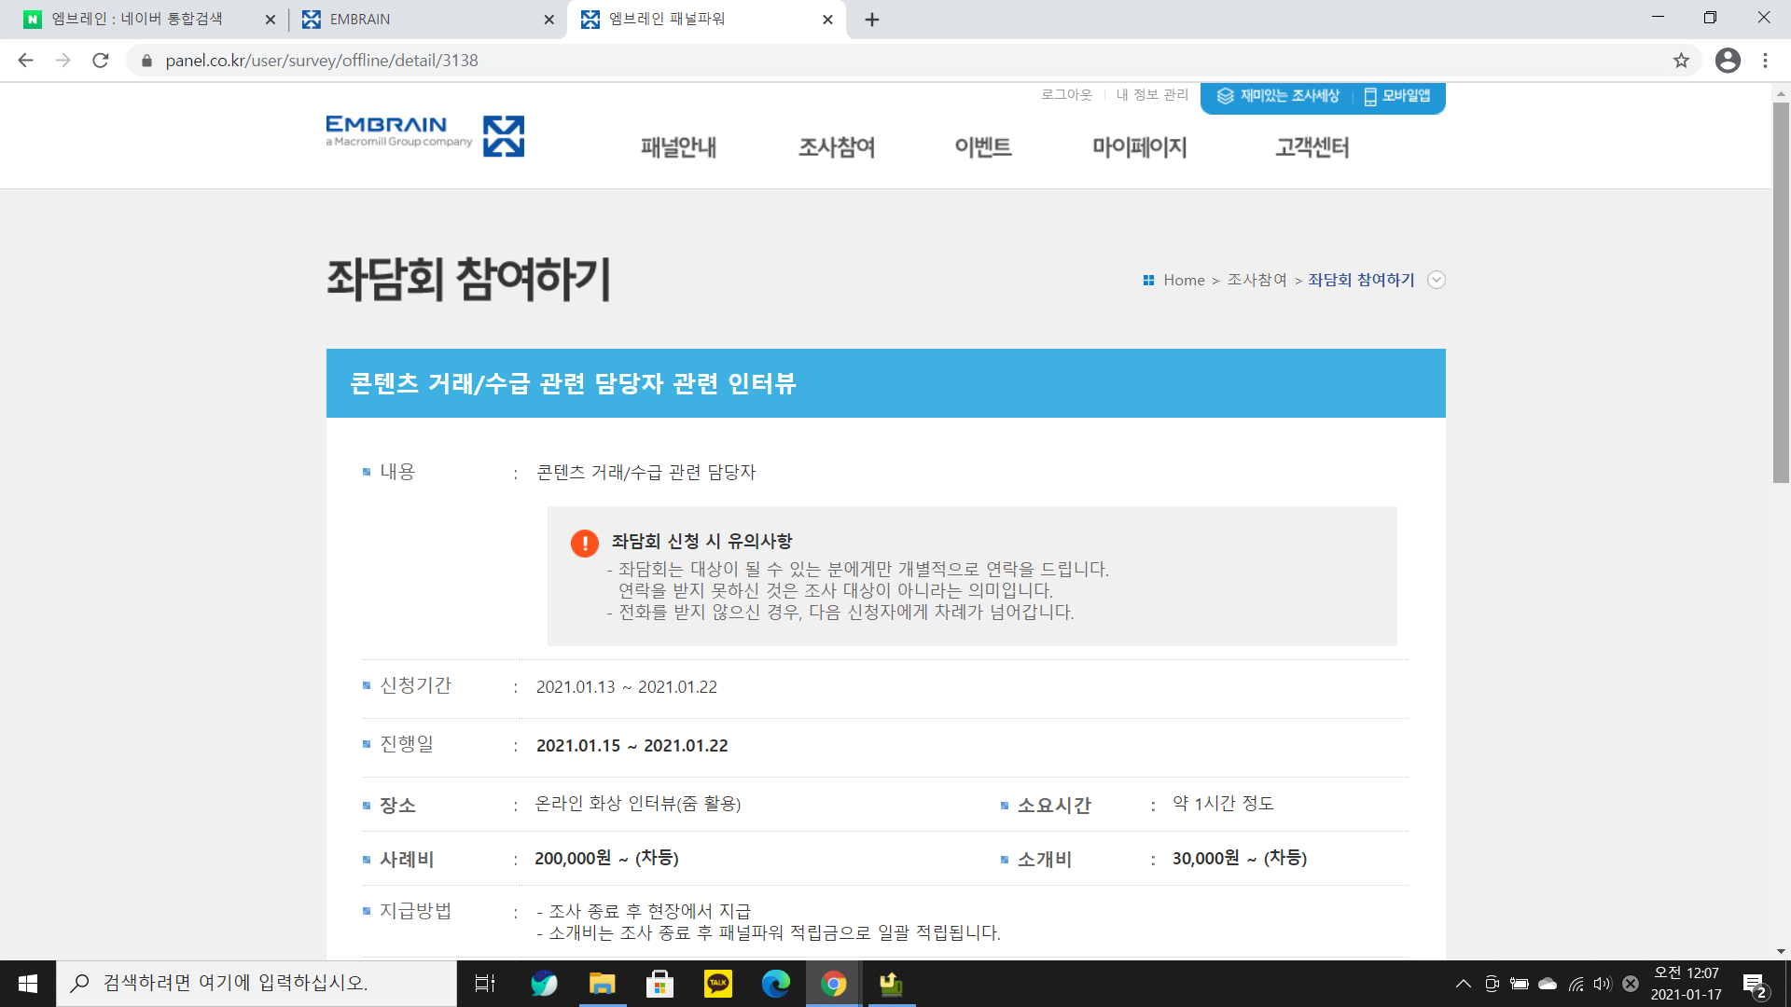Click the Windows taskbar search box

[257, 984]
